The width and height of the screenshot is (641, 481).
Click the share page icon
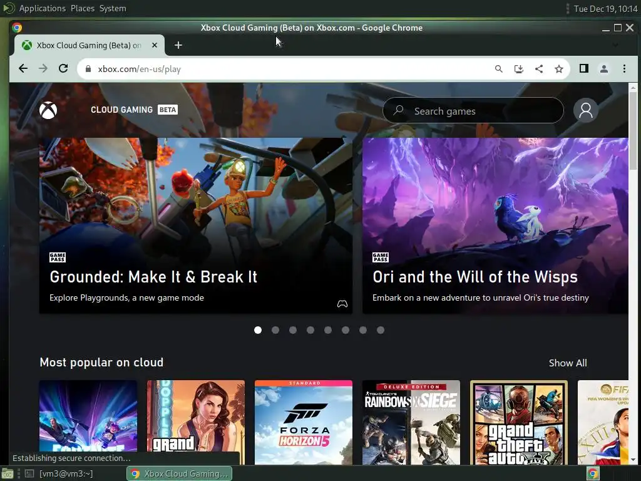[539, 69]
